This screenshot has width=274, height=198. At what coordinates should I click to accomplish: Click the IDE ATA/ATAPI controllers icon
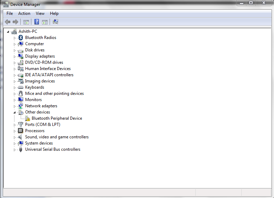[21, 76]
